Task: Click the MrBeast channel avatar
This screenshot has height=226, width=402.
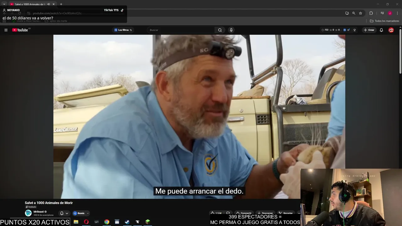Action: 28,213
